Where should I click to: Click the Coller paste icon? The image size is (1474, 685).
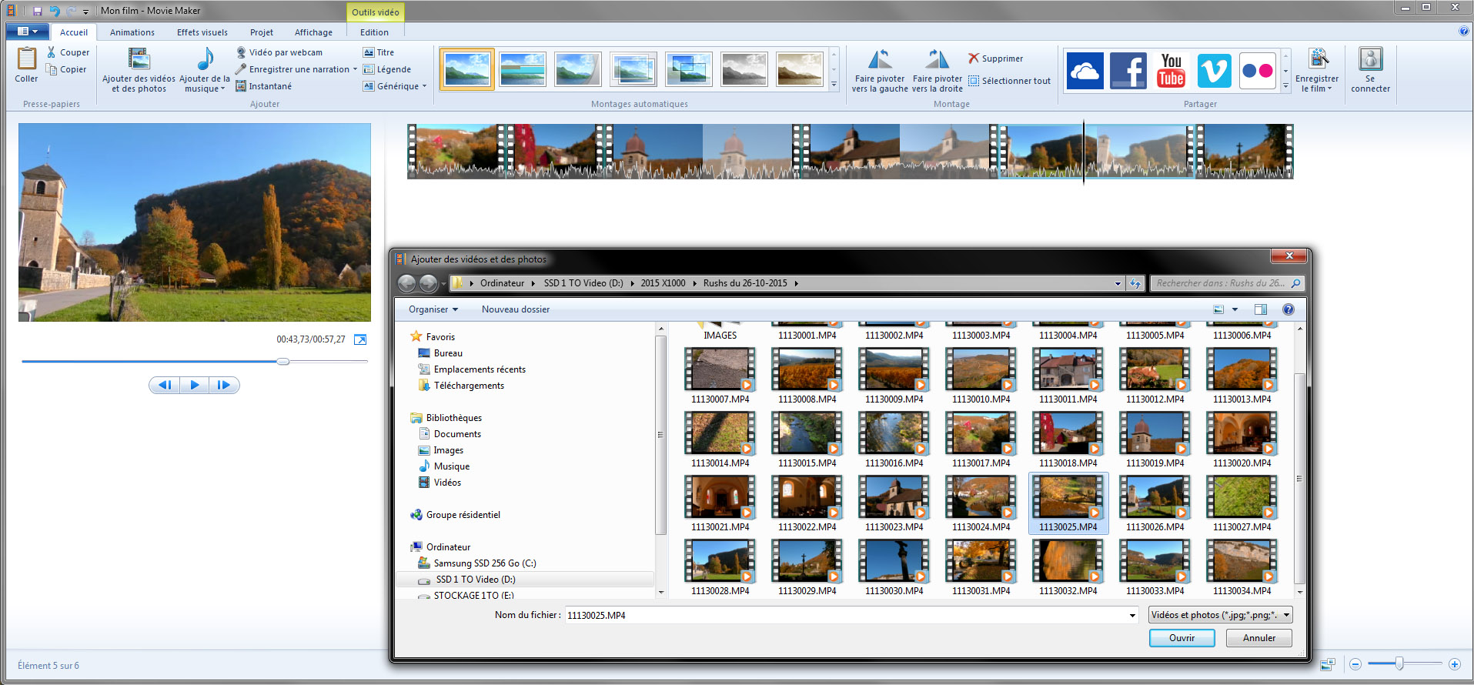27,60
